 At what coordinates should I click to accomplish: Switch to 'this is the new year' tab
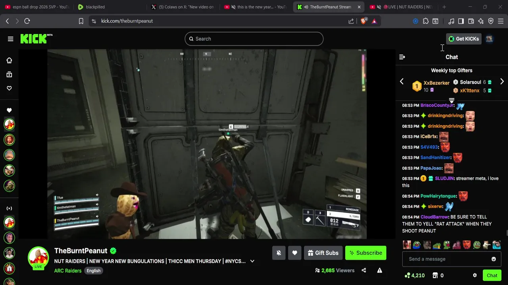pos(256,7)
